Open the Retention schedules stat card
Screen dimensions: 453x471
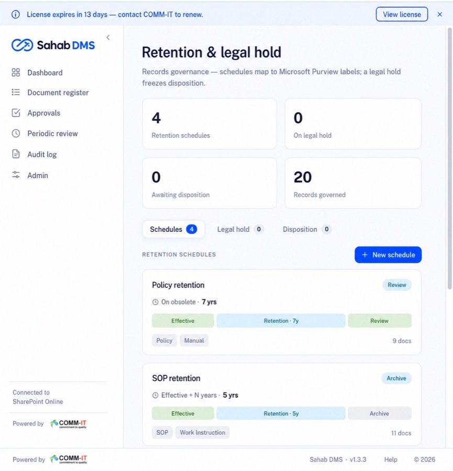point(209,124)
